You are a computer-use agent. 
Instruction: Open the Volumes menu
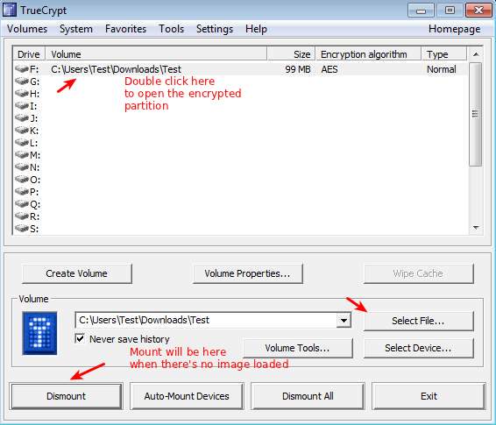point(27,29)
